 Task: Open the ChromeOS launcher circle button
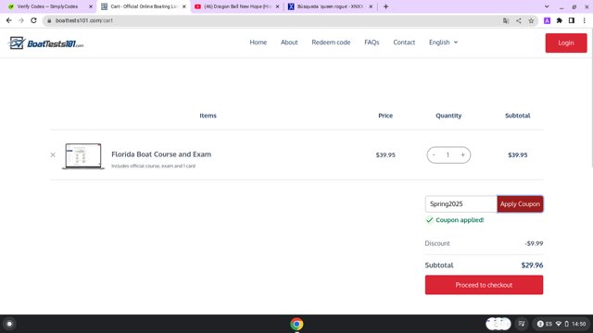(x=9, y=324)
